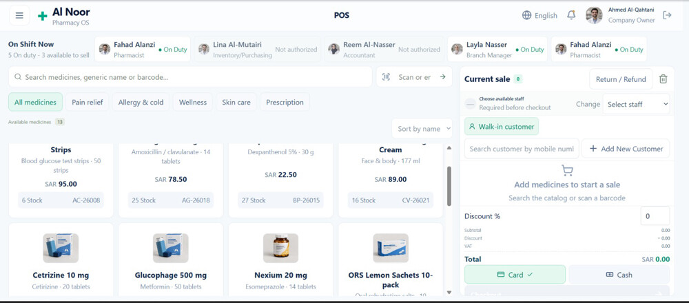The image size is (689, 303).
Task: Click the AG-26018 product code
Action: tap(196, 200)
